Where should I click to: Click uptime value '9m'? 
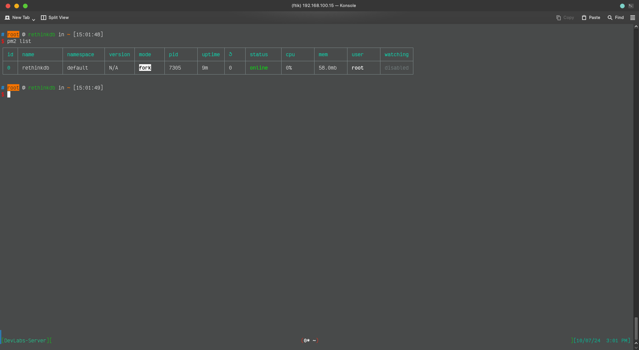[x=205, y=68]
